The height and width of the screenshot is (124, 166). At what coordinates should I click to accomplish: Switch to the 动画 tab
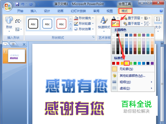tap(60, 11)
